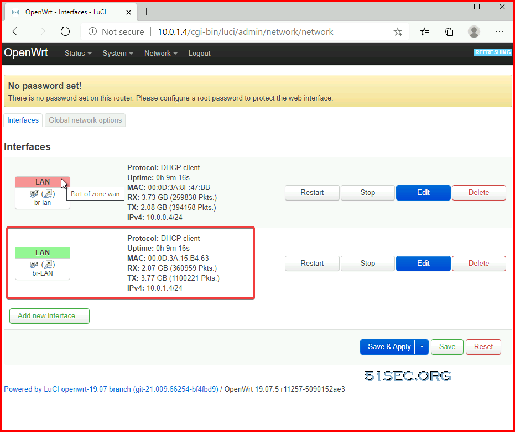The height and width of the screenshot is (432, 515).
Task: Expand the System menu
Action: 118,53
